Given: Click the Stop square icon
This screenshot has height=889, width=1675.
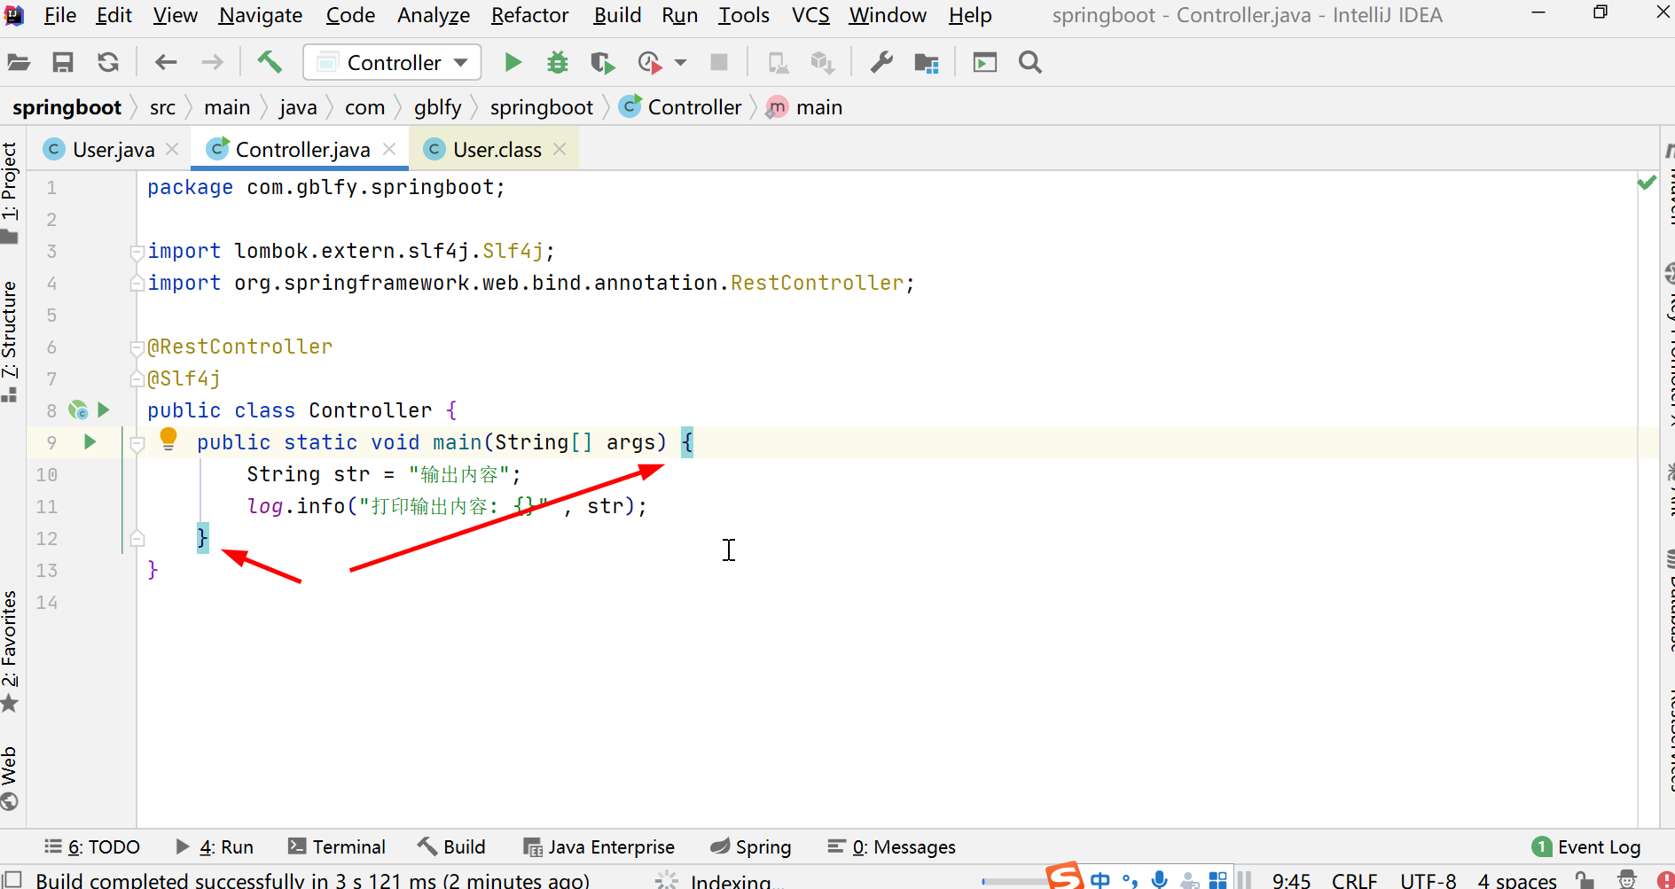Looking at the screenshot, I should (719, 62).
